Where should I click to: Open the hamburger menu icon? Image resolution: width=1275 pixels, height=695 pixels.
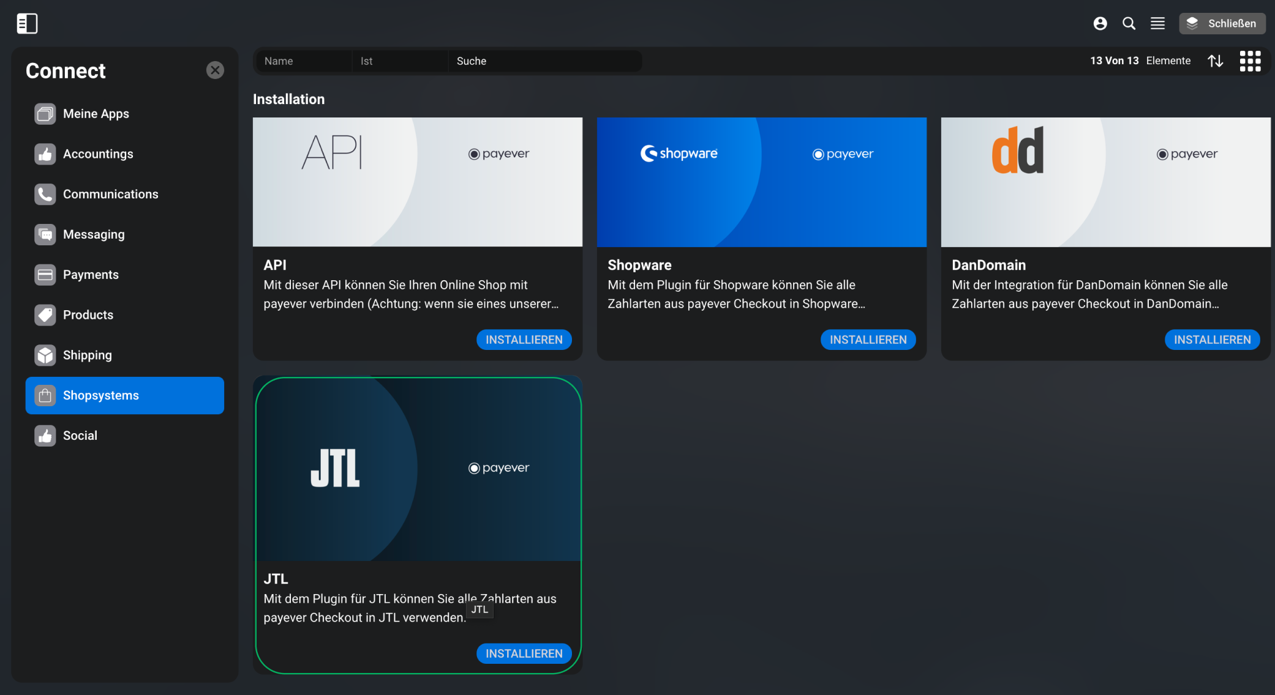coord(1157,23)
